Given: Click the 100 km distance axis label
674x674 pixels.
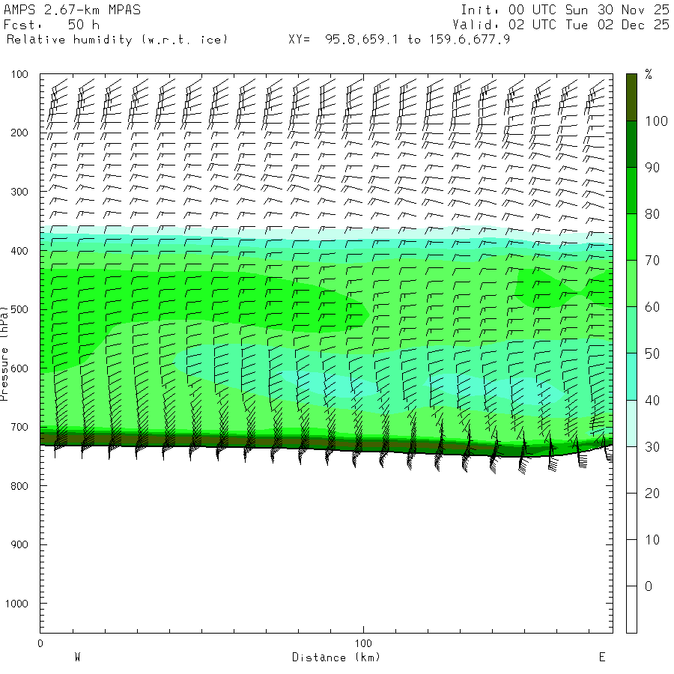Looking at the screenshot, I should pyautogui.click(x=363, y=643).
